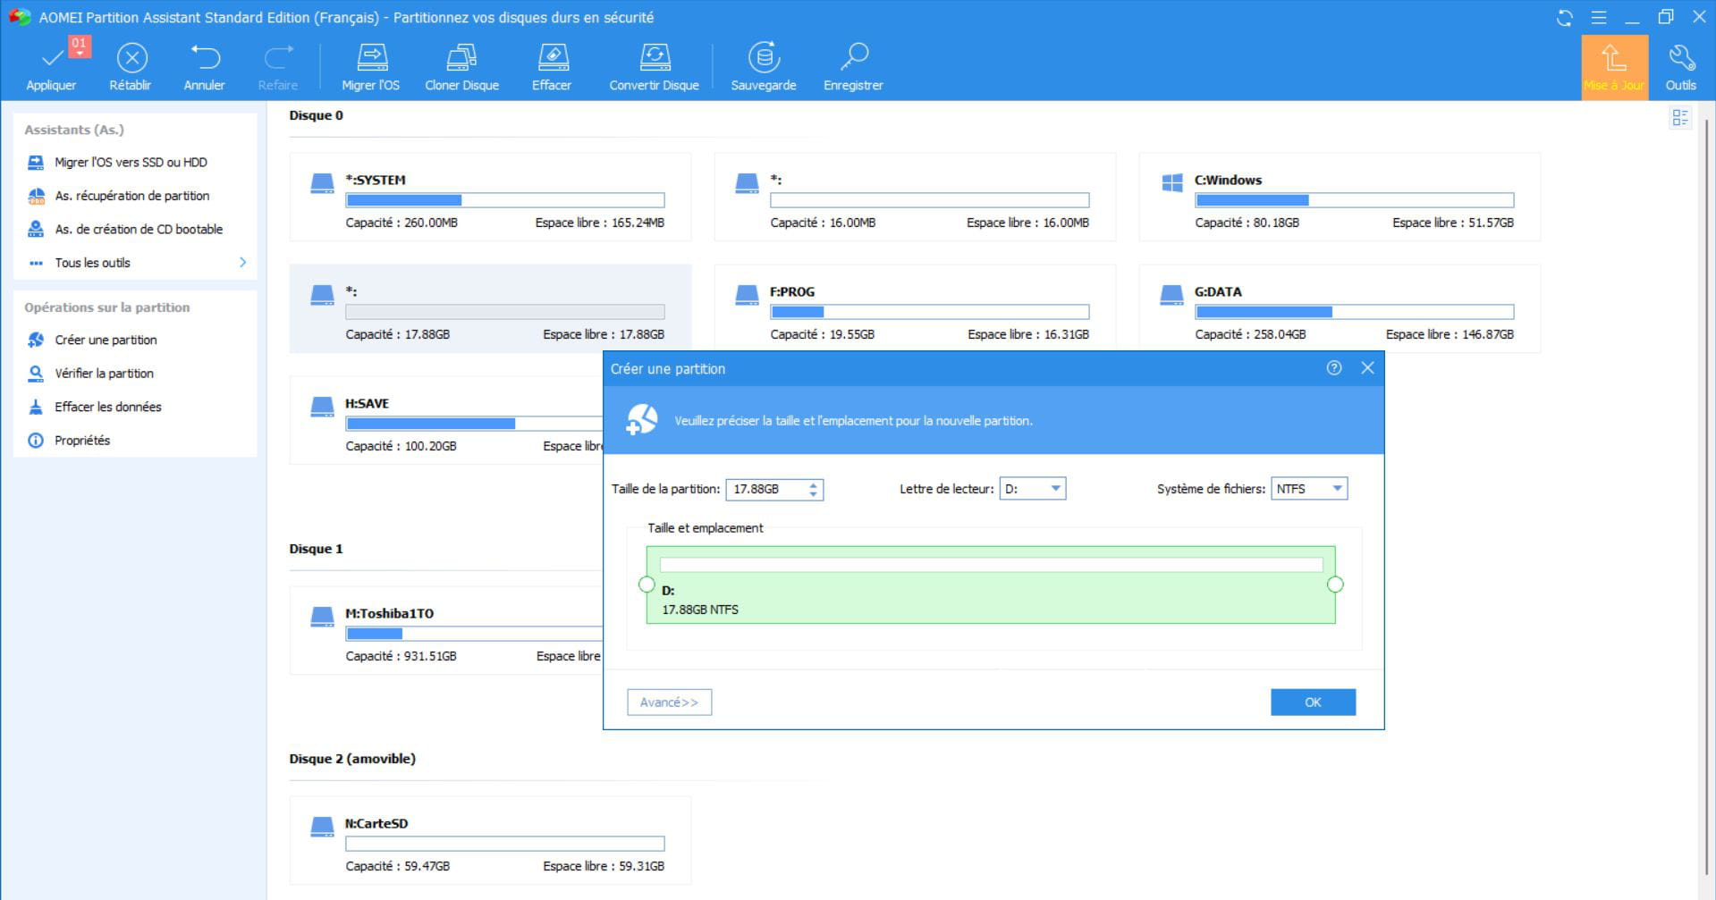The width and height of the screenshot is (1716, 900).
Task: Select the M:Toshiba1TO partition card
Action: (x=446, y=630)
